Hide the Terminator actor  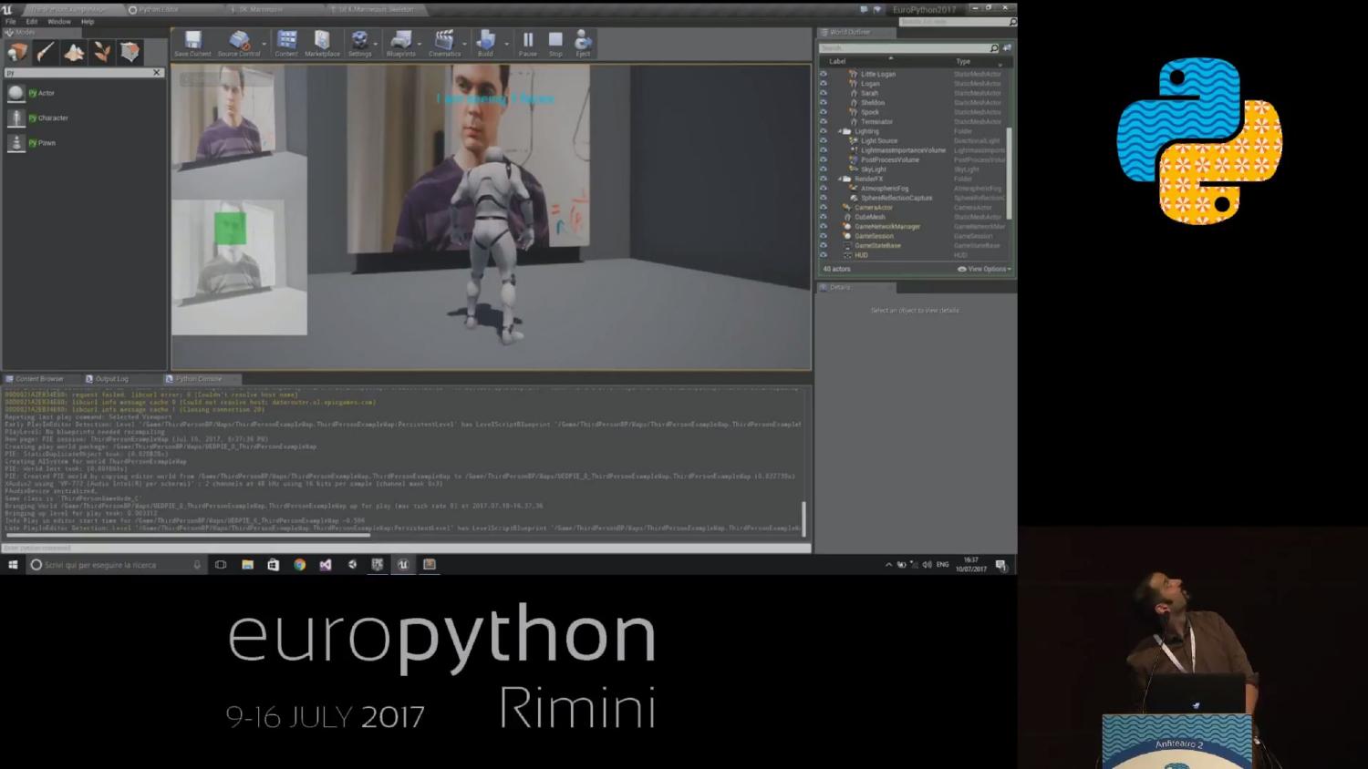824,122
